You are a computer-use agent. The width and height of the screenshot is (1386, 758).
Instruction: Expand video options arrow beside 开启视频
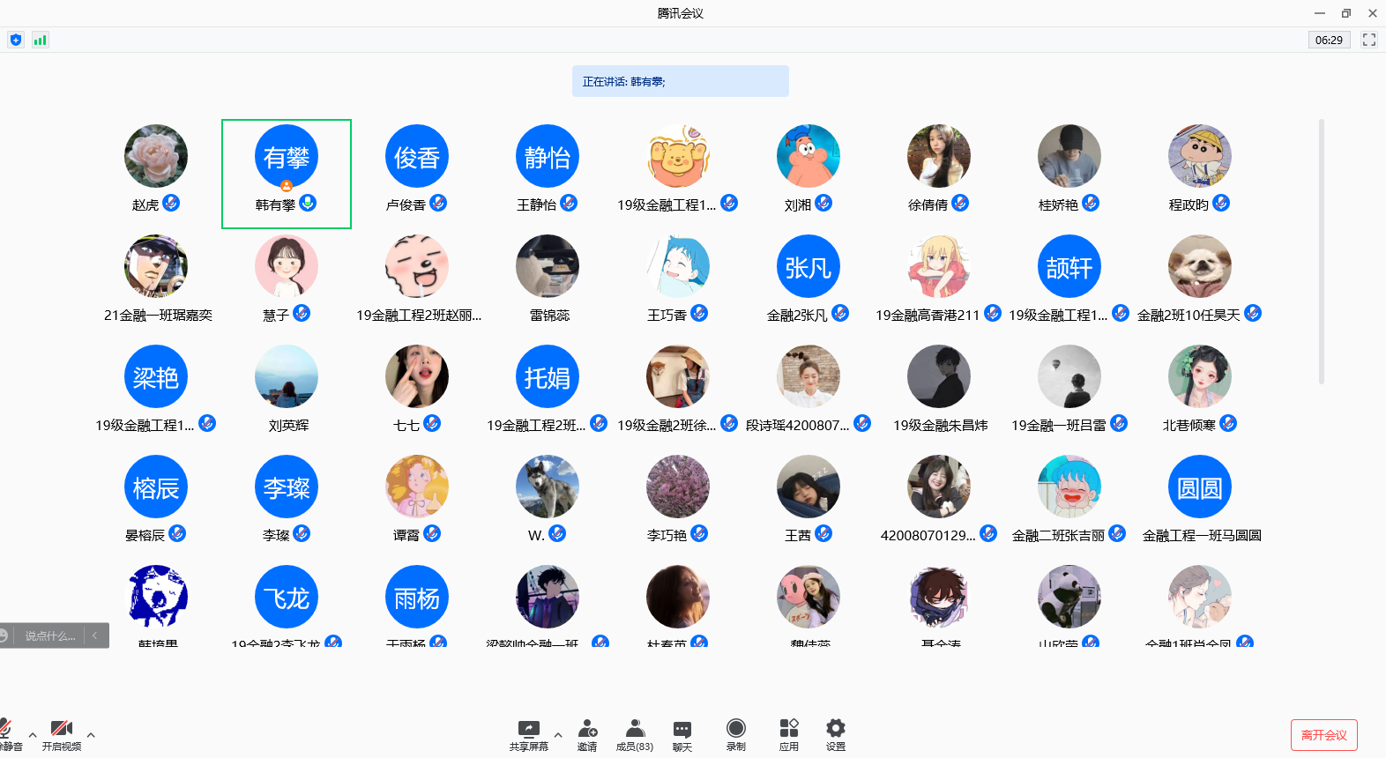[x=91, y=734]
